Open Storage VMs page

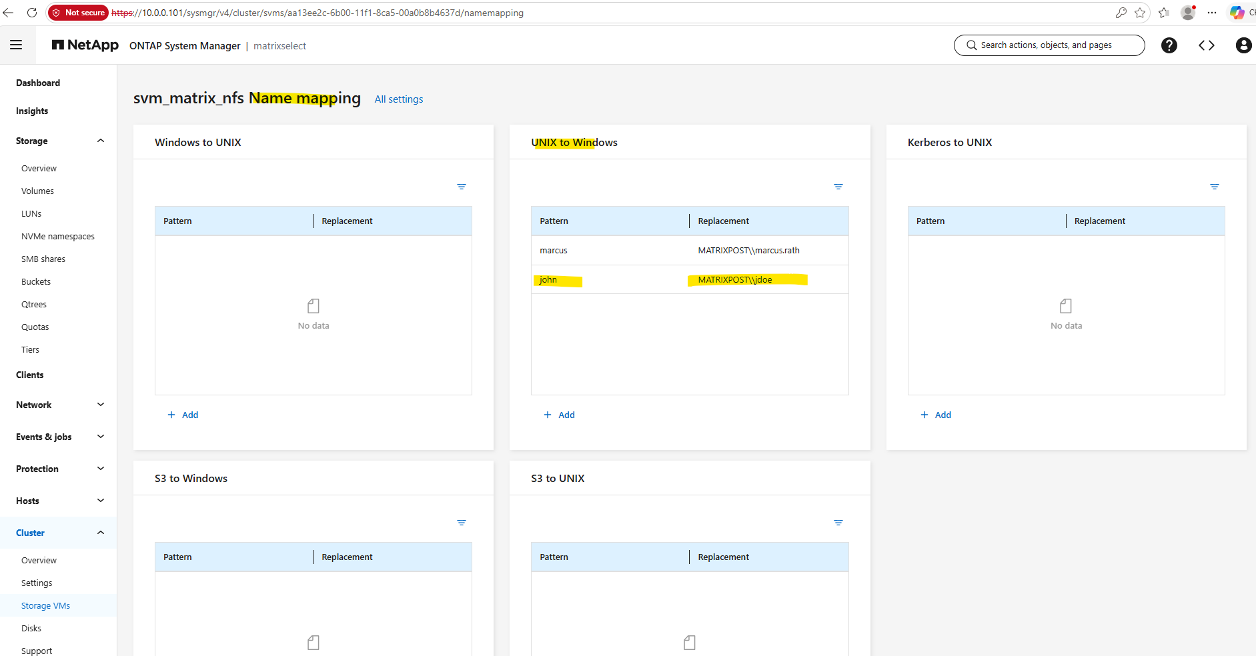45,606
